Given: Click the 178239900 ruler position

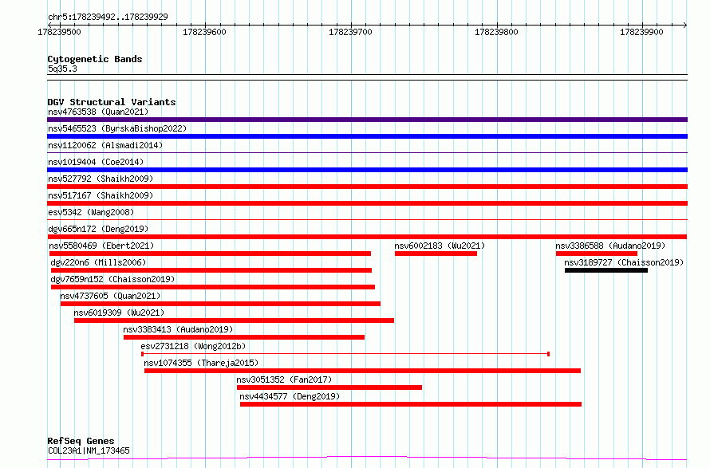Looking at the screenshot, I should tap(641, 32).
